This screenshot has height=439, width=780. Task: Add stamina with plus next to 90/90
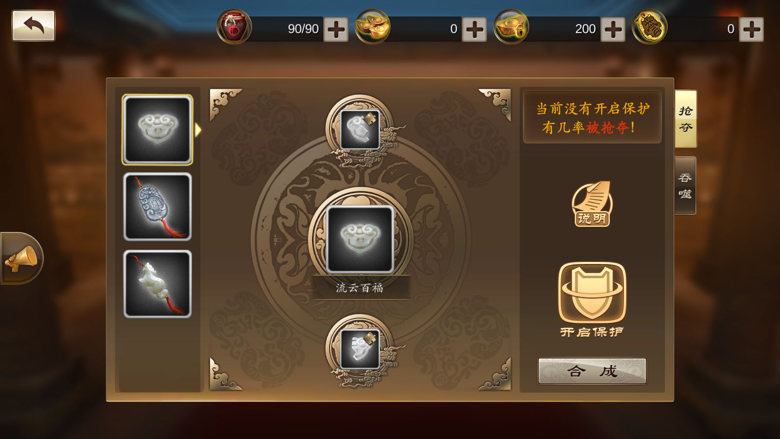pos(336,30)
